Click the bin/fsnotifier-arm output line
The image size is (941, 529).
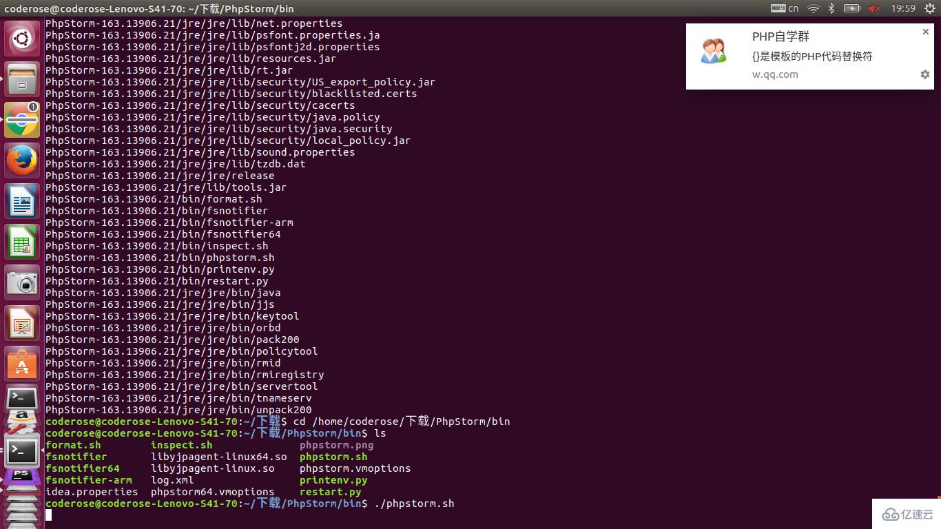[169, 222]
